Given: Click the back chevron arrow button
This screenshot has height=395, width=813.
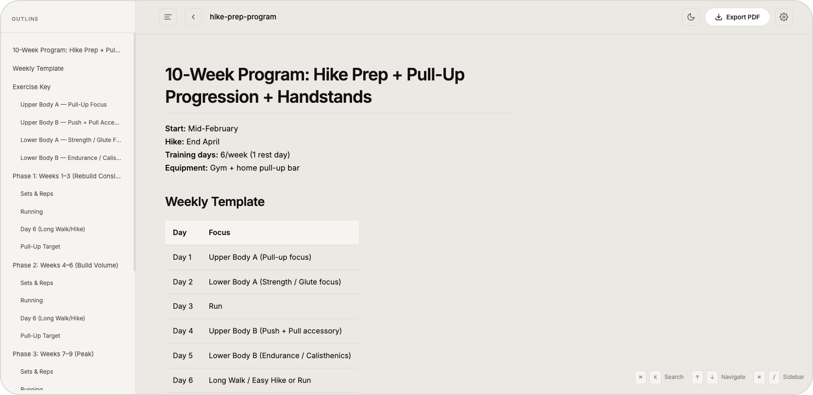Looking at the screenshot, I should [193, 17].
